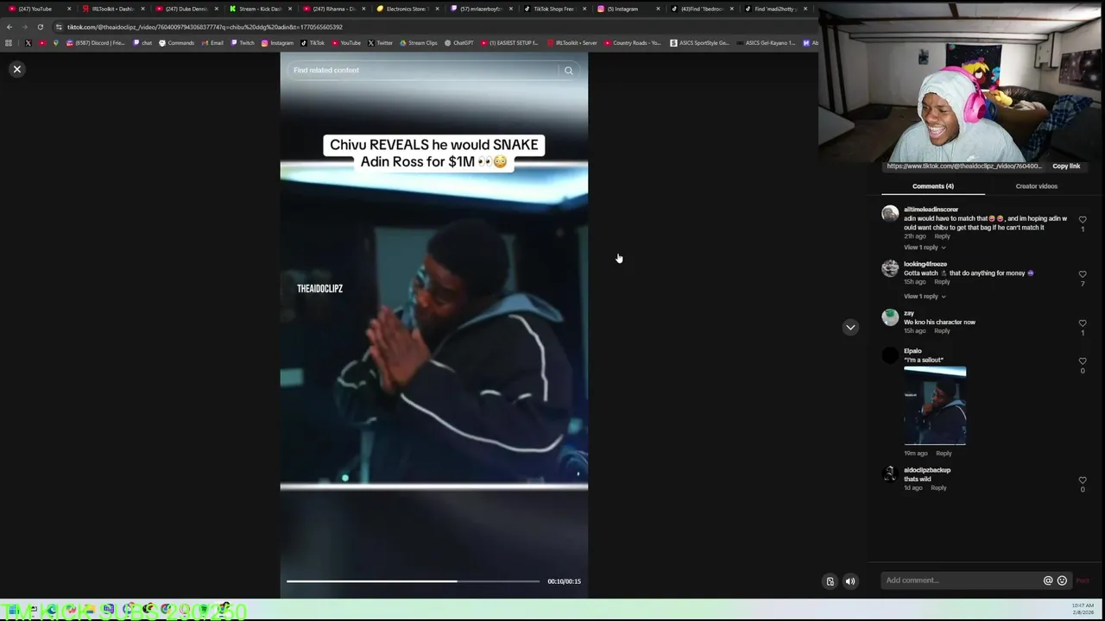Like aidoclipzbackup's comment
This screenshot has width=1105, height=621.
(x=1083, y=480)
